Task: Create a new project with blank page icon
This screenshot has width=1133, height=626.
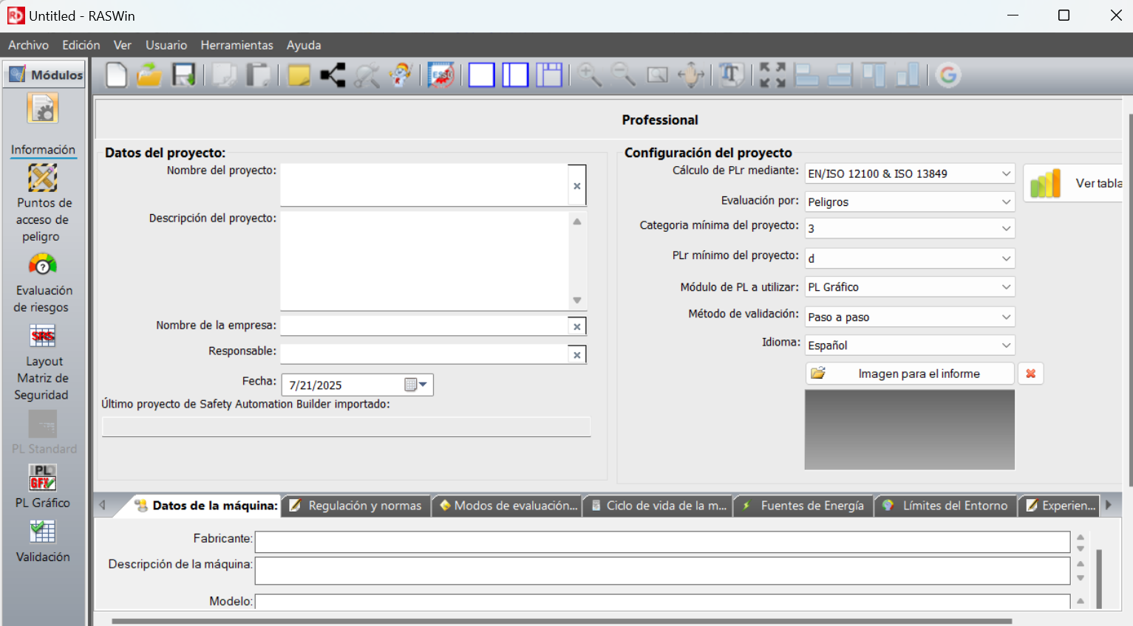Action: coord(117,75)
